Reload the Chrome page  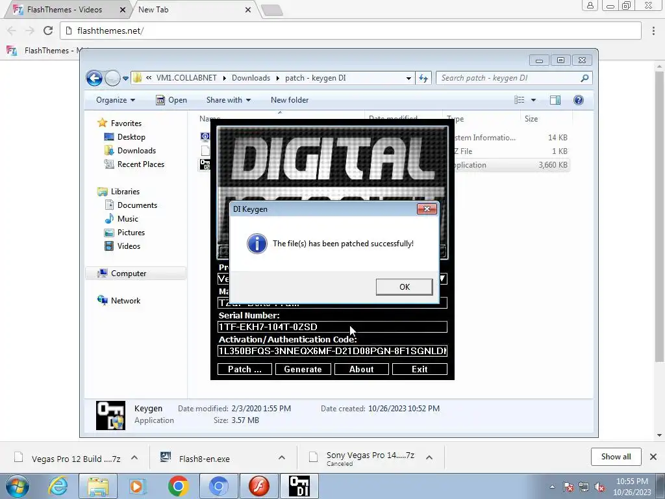coord(48,31)
